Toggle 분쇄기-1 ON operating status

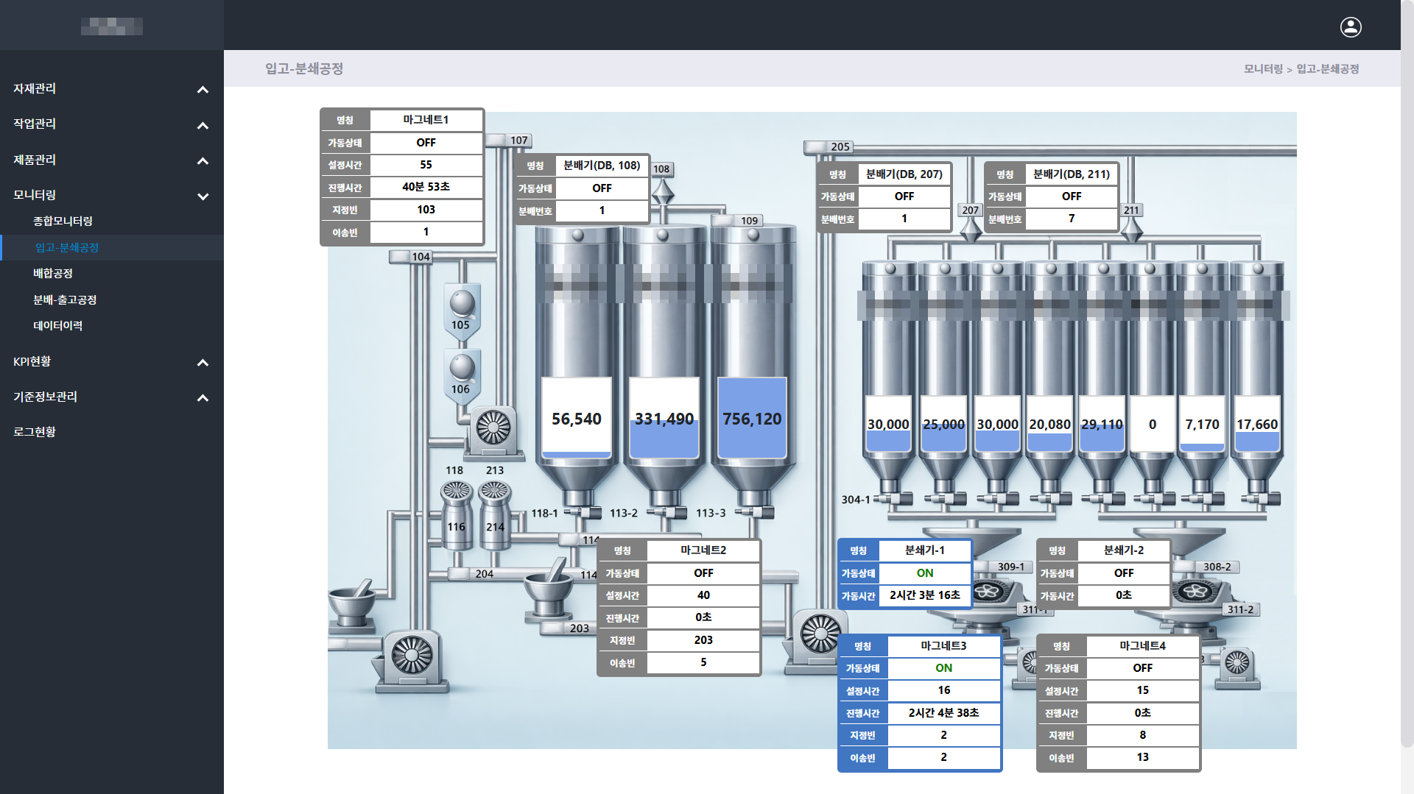click(924, 573)
